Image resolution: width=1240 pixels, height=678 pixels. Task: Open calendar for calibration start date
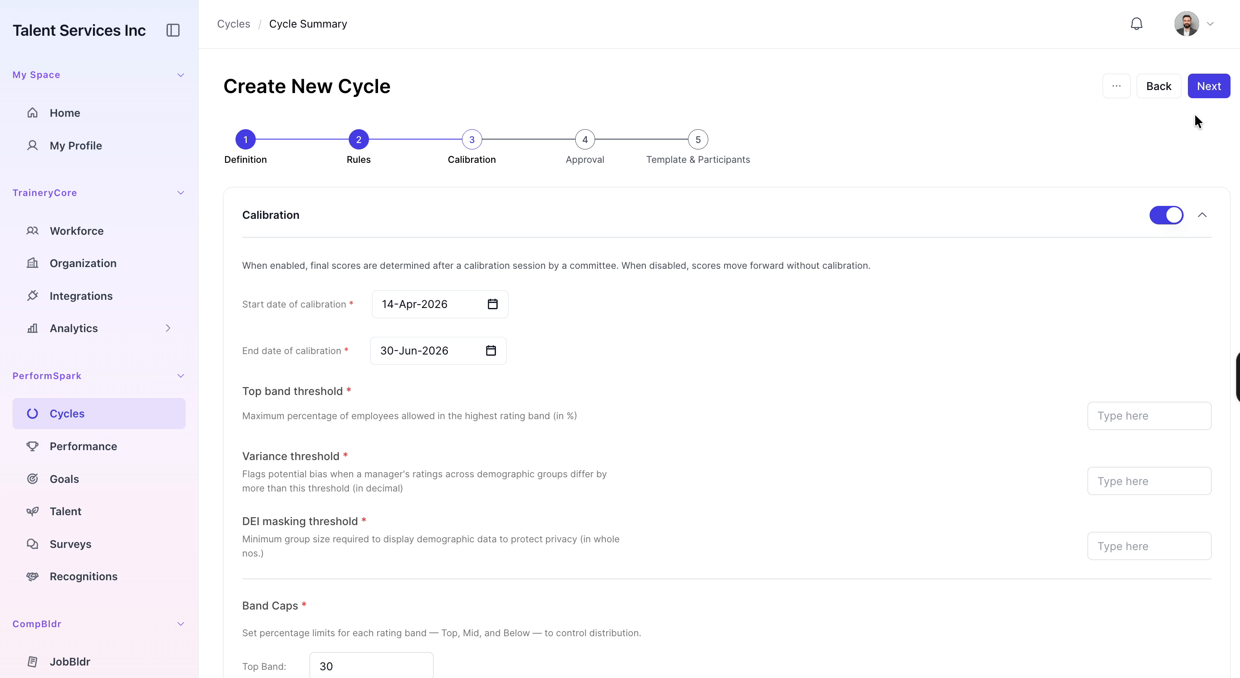pos(493,305)
